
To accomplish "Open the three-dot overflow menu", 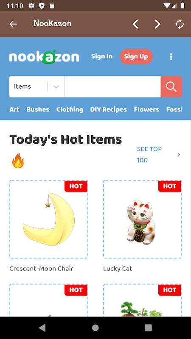I will pos(171,57).
